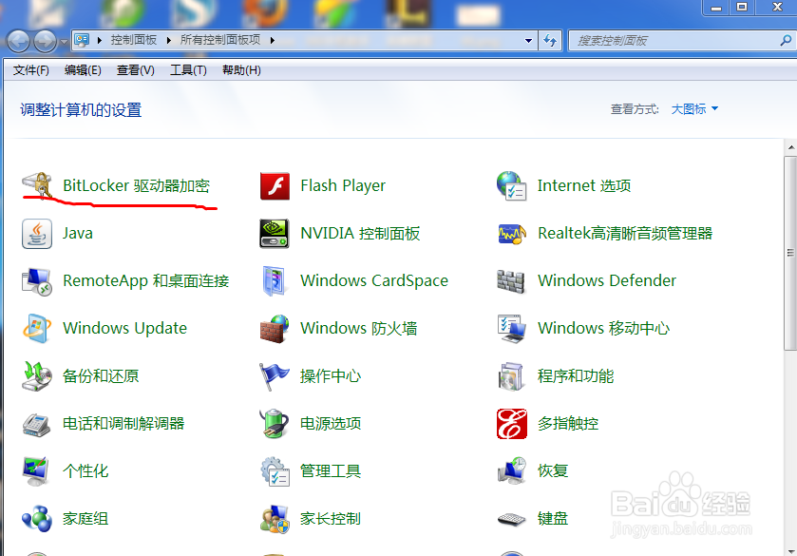Click the control panel address bar icon
The image size is (797, 556).
pos(82,40)
